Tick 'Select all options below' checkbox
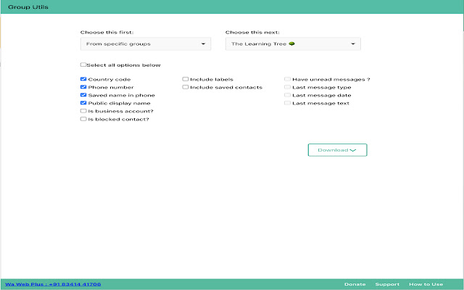The image size is (464, 290). coord(83,65)
